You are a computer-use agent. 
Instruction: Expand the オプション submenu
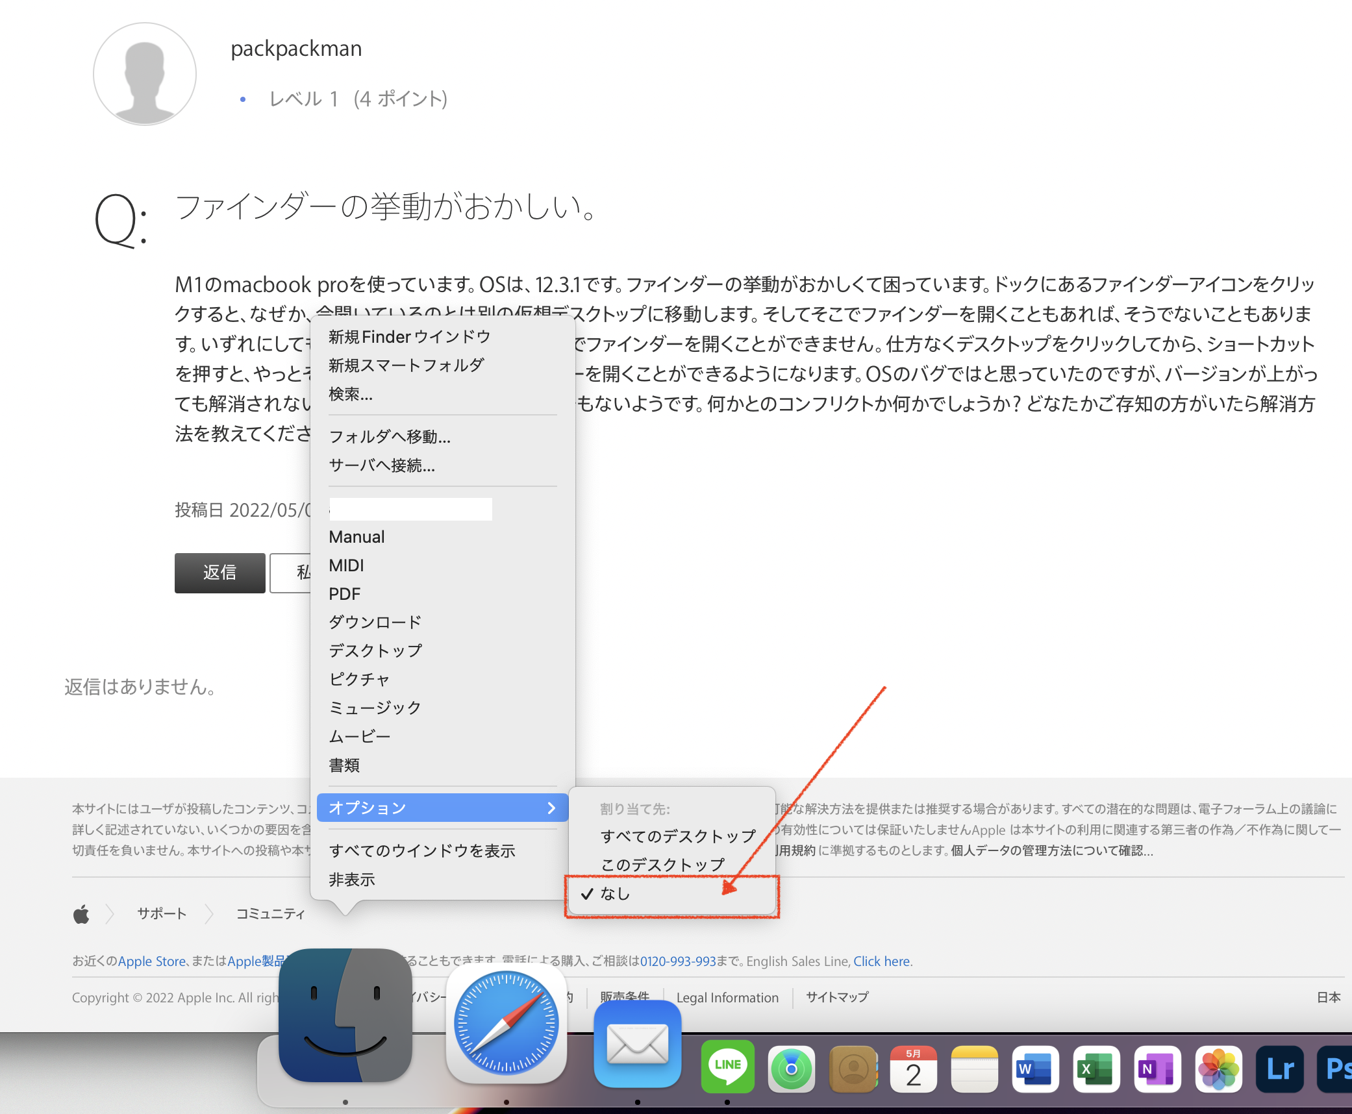[442, 808]
